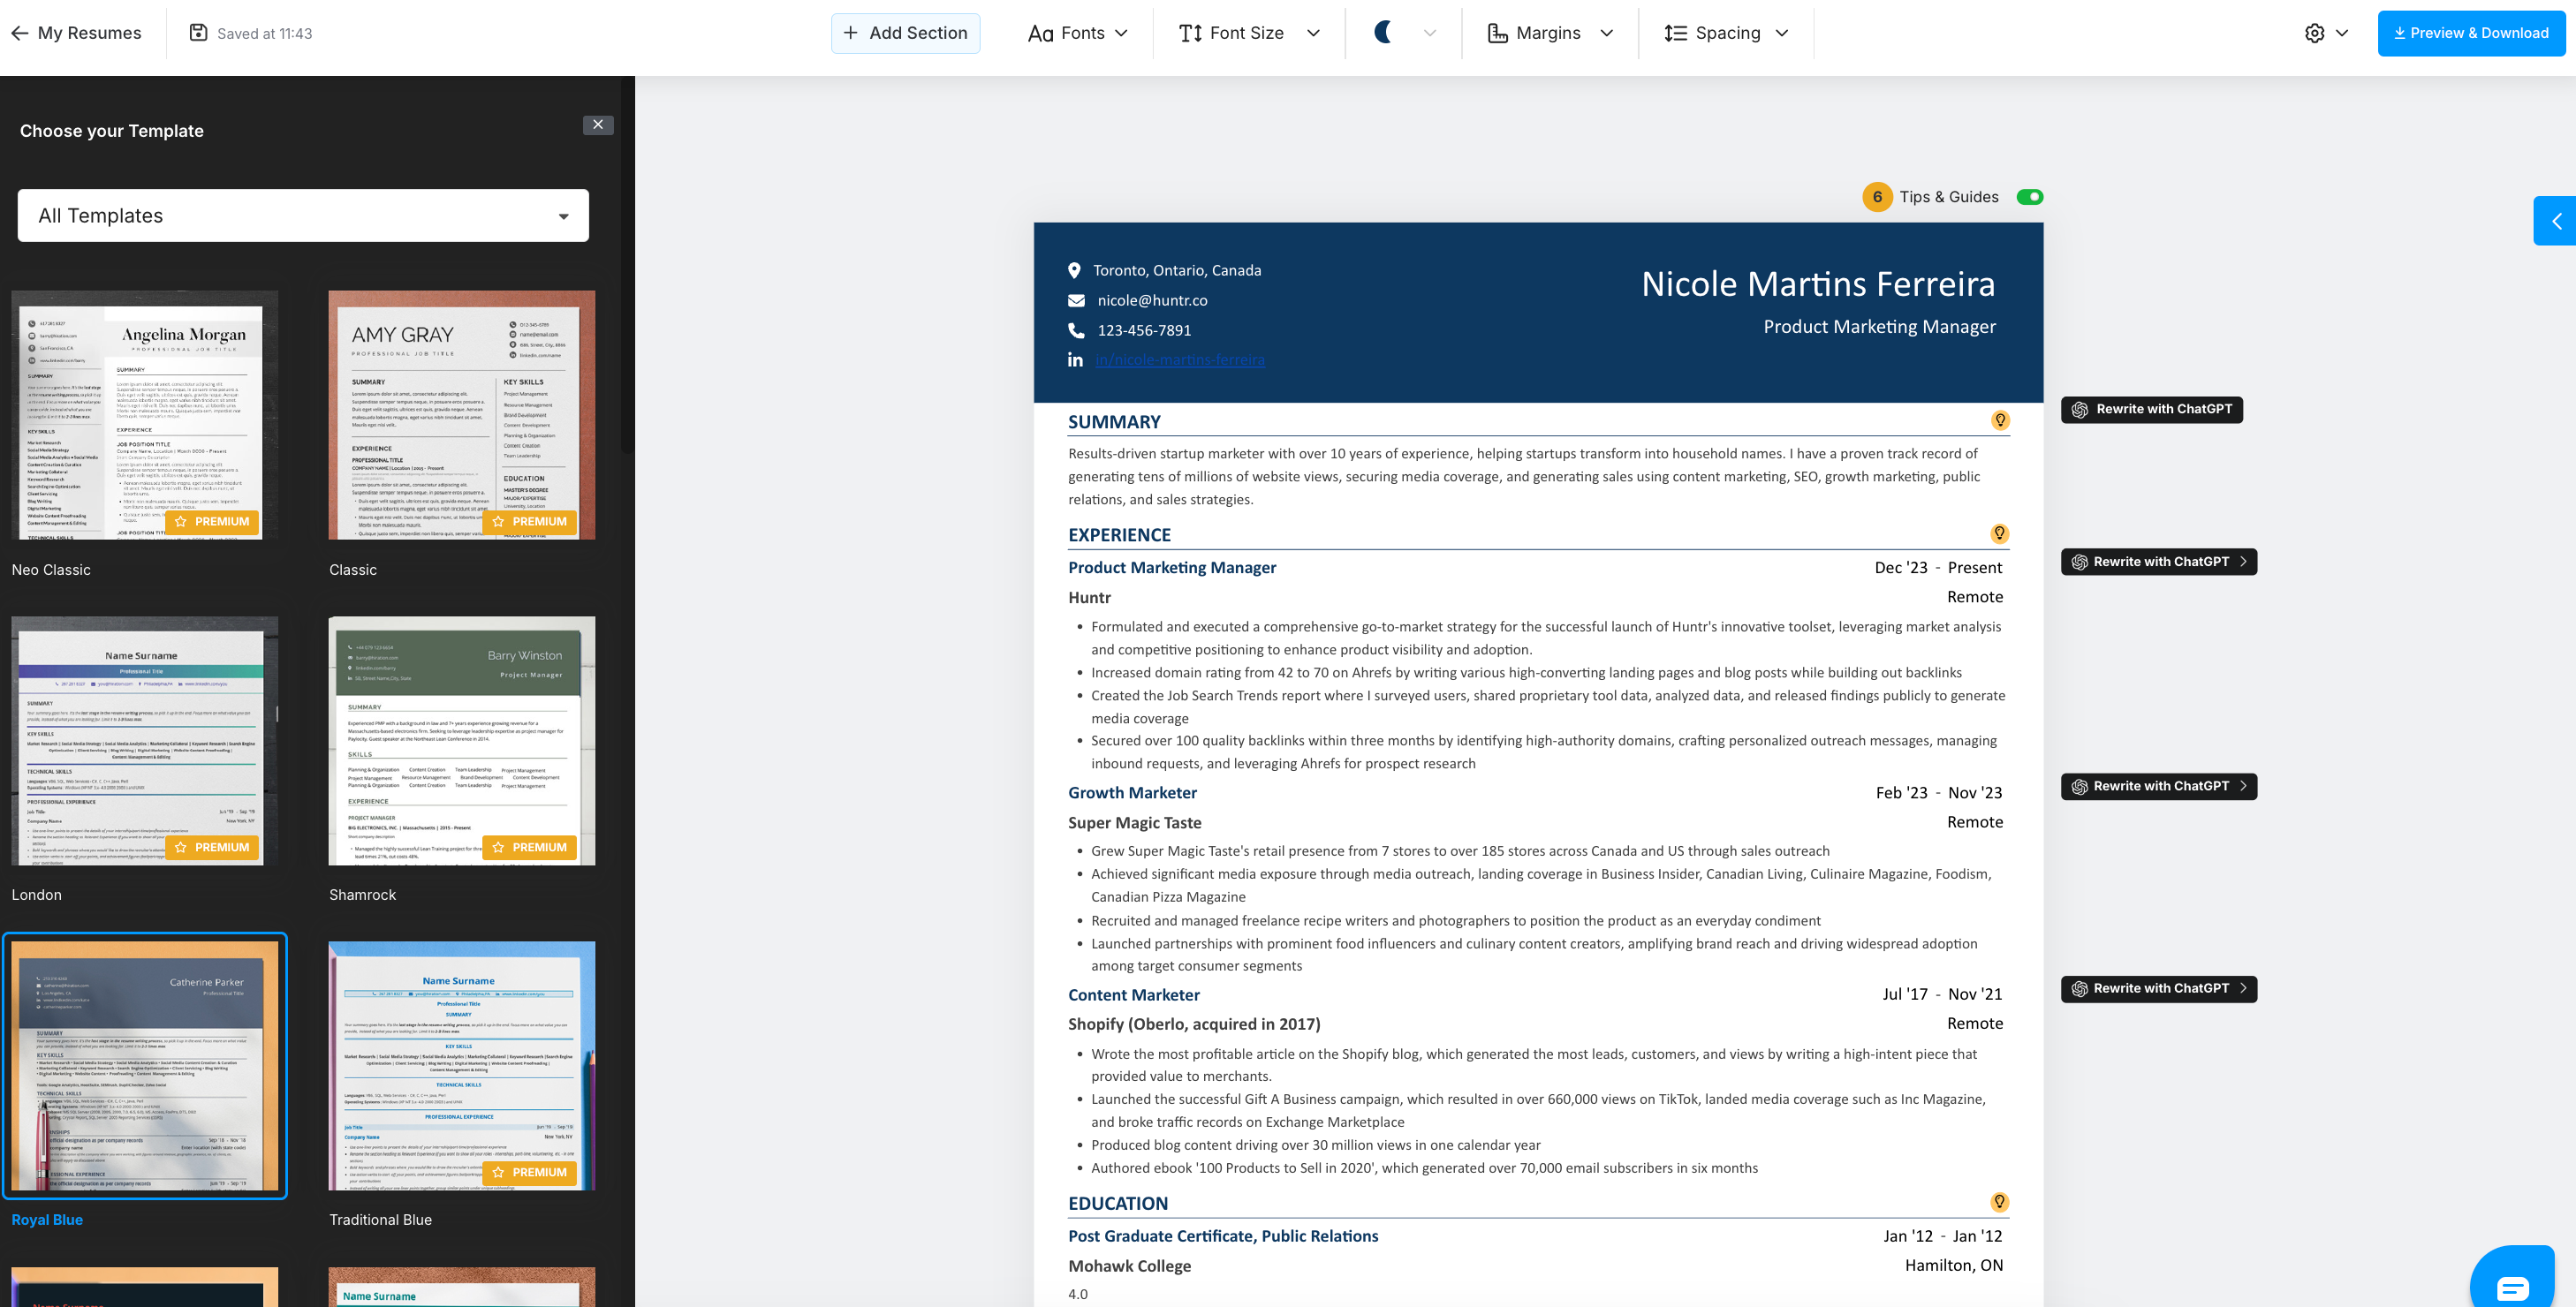Expand the blue side panel arrow

click(2555, 221)
